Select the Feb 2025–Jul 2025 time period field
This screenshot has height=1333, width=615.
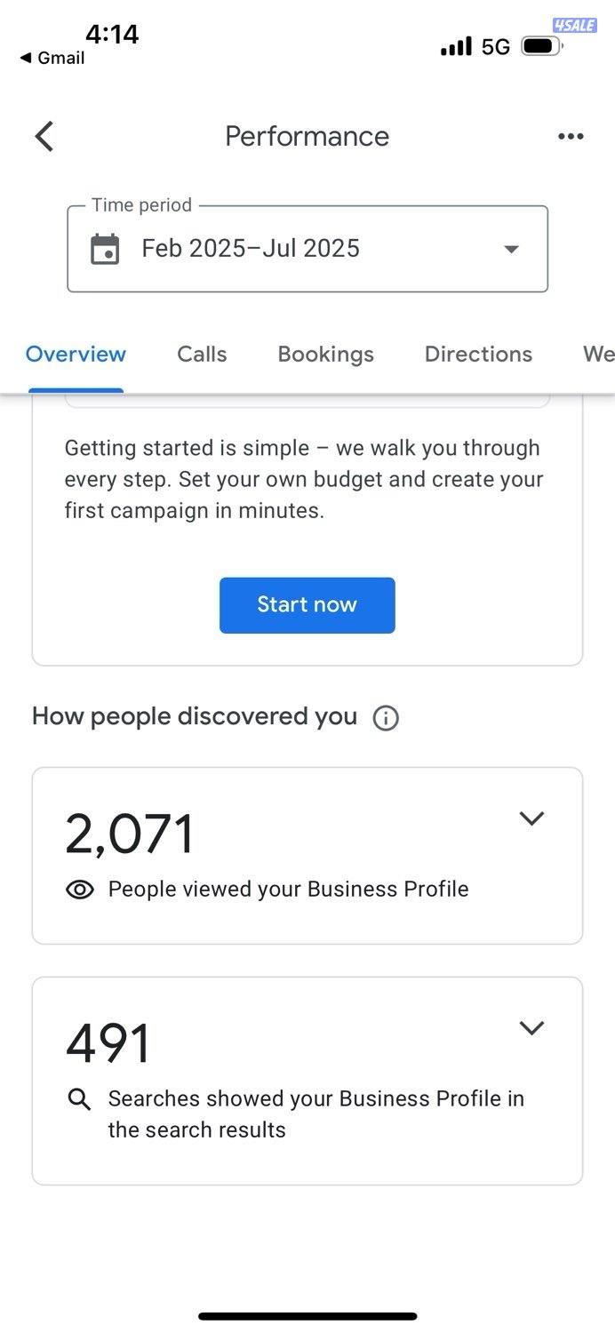(307, 249)
